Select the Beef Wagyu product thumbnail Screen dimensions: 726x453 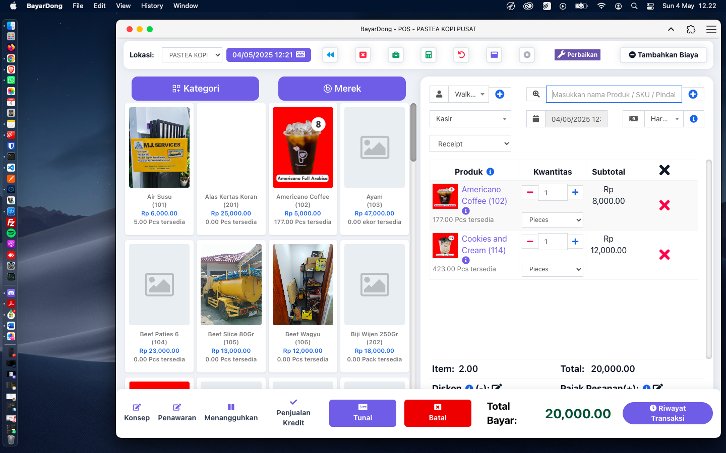click(x=302, y=284)
